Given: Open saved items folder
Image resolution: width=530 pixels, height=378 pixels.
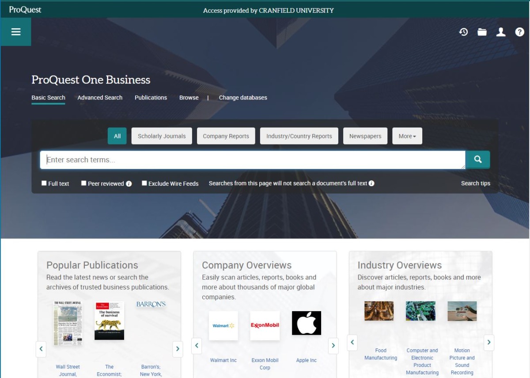Looking at the screenshot, I should click(x=482, y=31).
